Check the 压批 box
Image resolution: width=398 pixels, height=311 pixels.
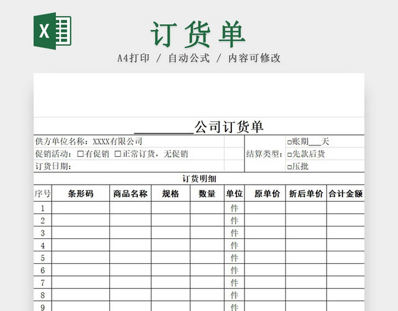click(289, 167)
